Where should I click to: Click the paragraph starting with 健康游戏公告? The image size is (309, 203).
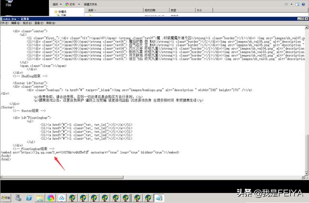(x=118, y=100)
